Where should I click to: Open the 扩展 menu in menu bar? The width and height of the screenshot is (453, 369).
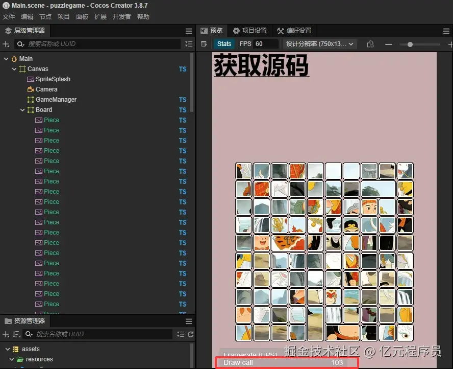click(x=100, y=17)
